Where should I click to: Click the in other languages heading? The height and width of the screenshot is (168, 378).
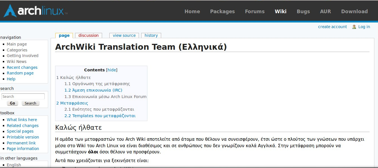19,158
